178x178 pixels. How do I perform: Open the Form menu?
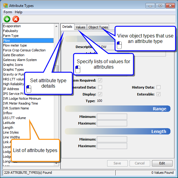[8, 12]
